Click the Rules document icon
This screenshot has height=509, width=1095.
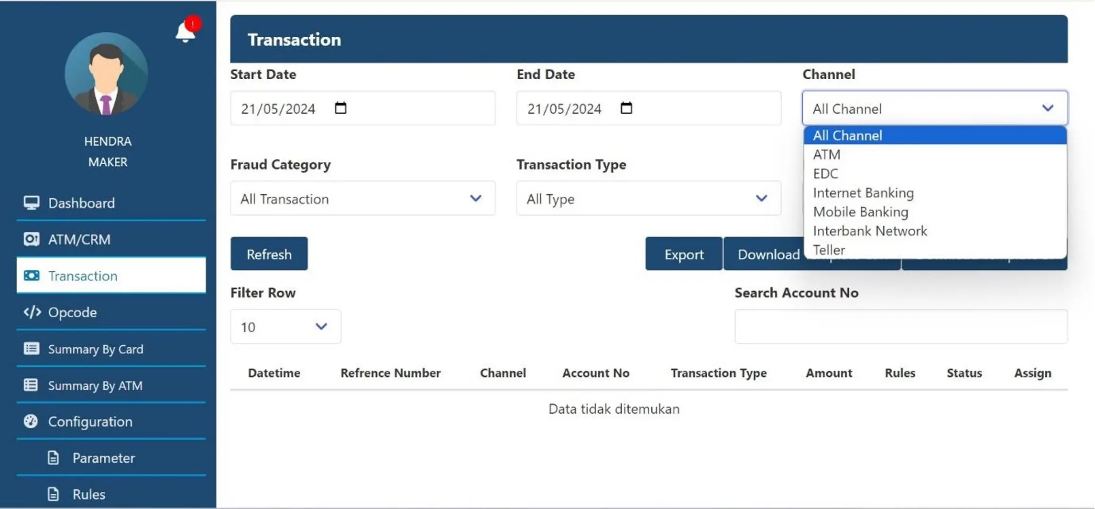(x=53, y=494)
